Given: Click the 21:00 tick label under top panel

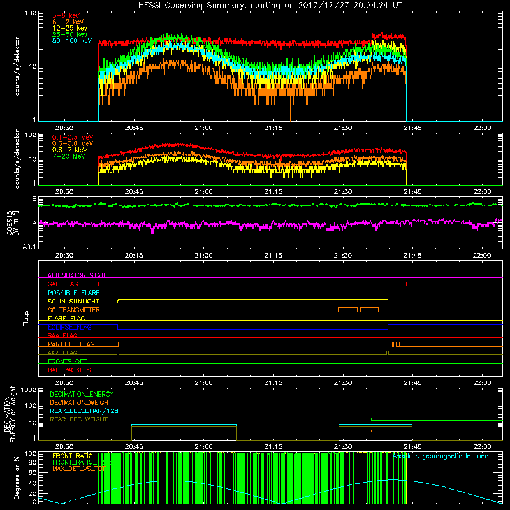Looking at the screenshot, I should pyautogui.click(x=203, y=128).
